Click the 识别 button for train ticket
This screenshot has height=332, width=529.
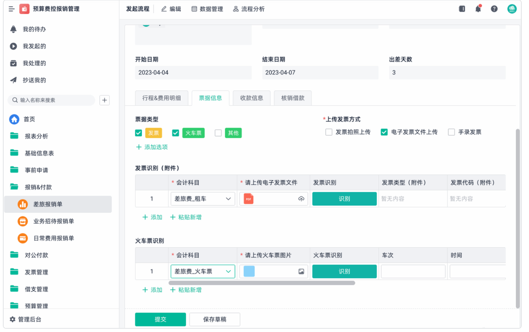click(x=344, y=272)
